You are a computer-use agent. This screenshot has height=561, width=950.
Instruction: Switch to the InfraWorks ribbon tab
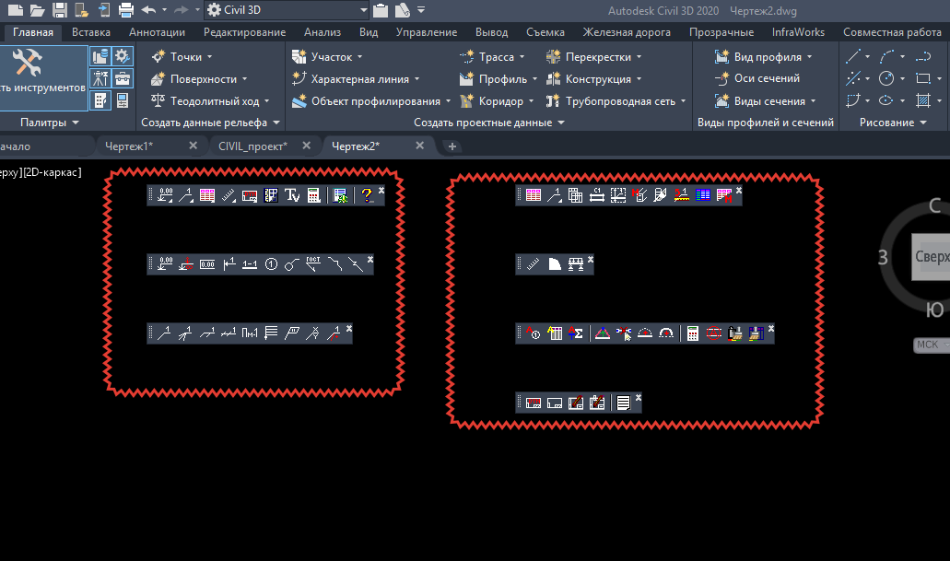pos(798,32)
